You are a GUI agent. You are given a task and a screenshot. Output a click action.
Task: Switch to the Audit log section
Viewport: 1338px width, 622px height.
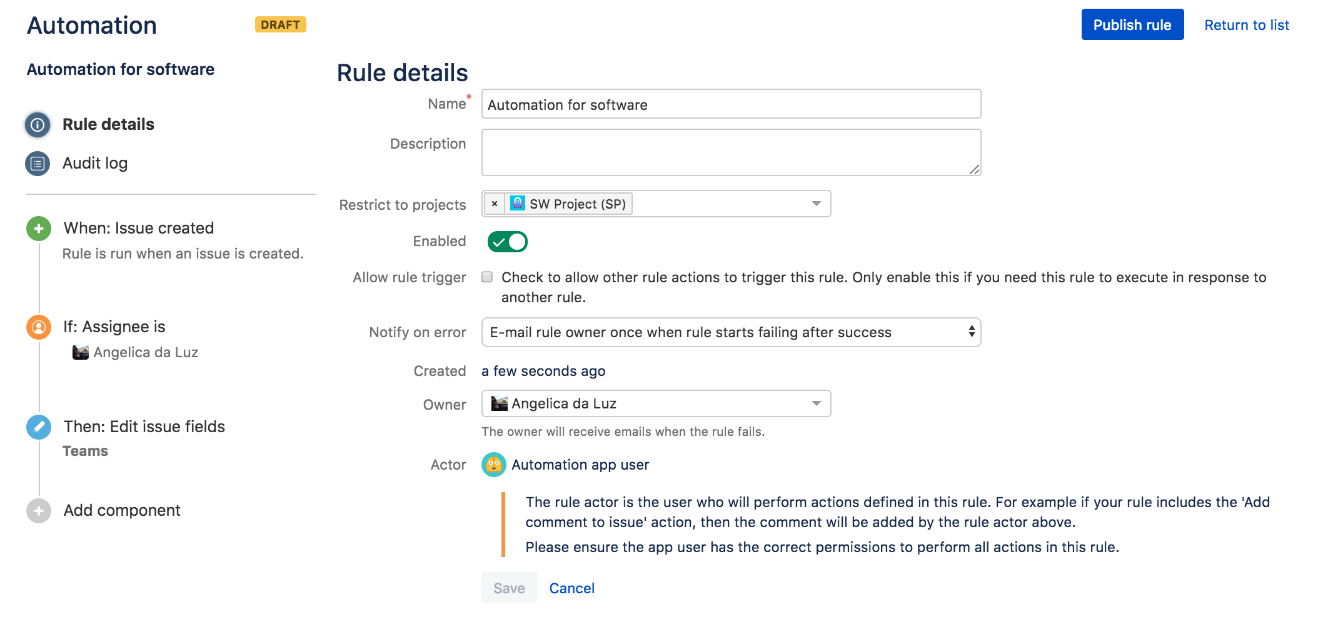pos(94,163)
